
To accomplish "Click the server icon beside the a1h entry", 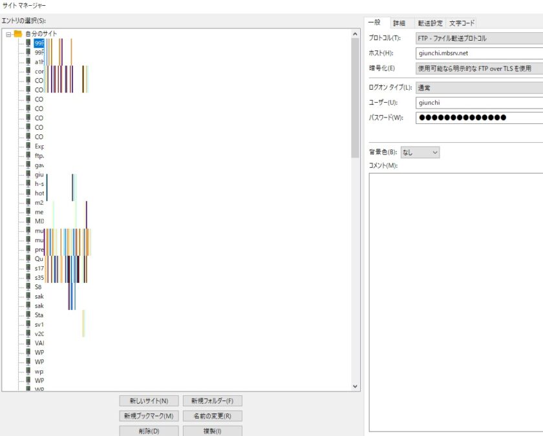I will point(28,61).
